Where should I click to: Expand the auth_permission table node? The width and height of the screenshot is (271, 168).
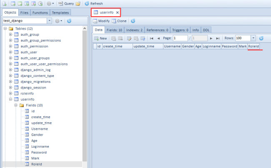pos(10,46)
